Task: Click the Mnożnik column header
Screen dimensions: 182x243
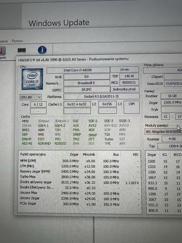Action: click(x=89, y=154)
